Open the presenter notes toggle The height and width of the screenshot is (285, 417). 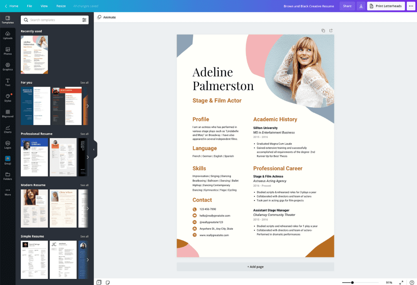[107, 282]
